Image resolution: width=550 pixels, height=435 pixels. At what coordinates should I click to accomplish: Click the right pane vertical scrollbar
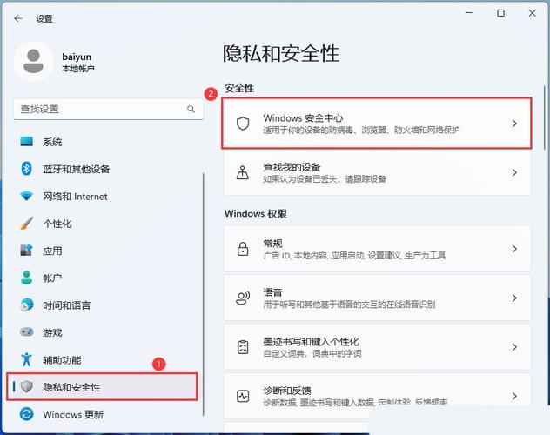click(x=545, y=117)
